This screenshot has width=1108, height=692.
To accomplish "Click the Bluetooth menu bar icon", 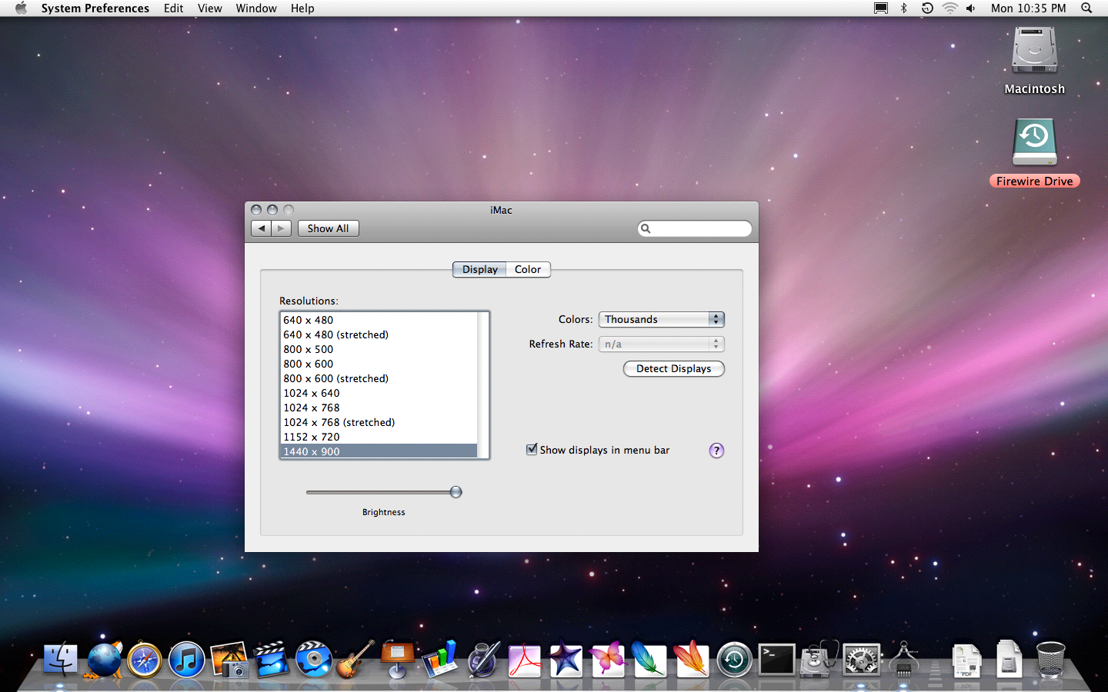I will point(904,8).
